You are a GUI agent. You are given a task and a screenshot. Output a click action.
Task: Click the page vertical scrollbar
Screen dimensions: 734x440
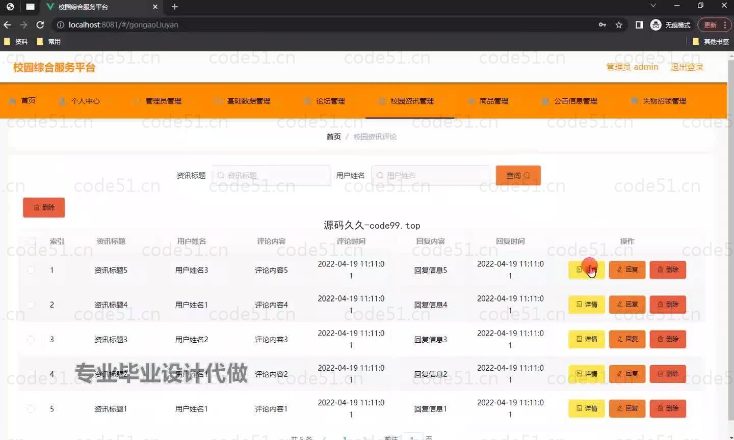point(730,239)
